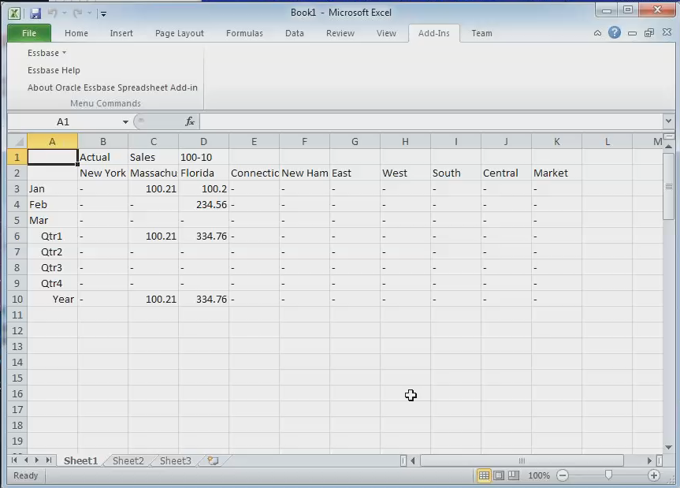Switch to Page Break Preview in status bar
The image size is (680, 488).
(514, 476)
